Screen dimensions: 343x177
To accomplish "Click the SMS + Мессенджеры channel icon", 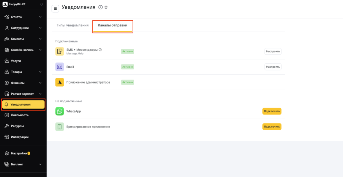I will click(x=60, y=51).
